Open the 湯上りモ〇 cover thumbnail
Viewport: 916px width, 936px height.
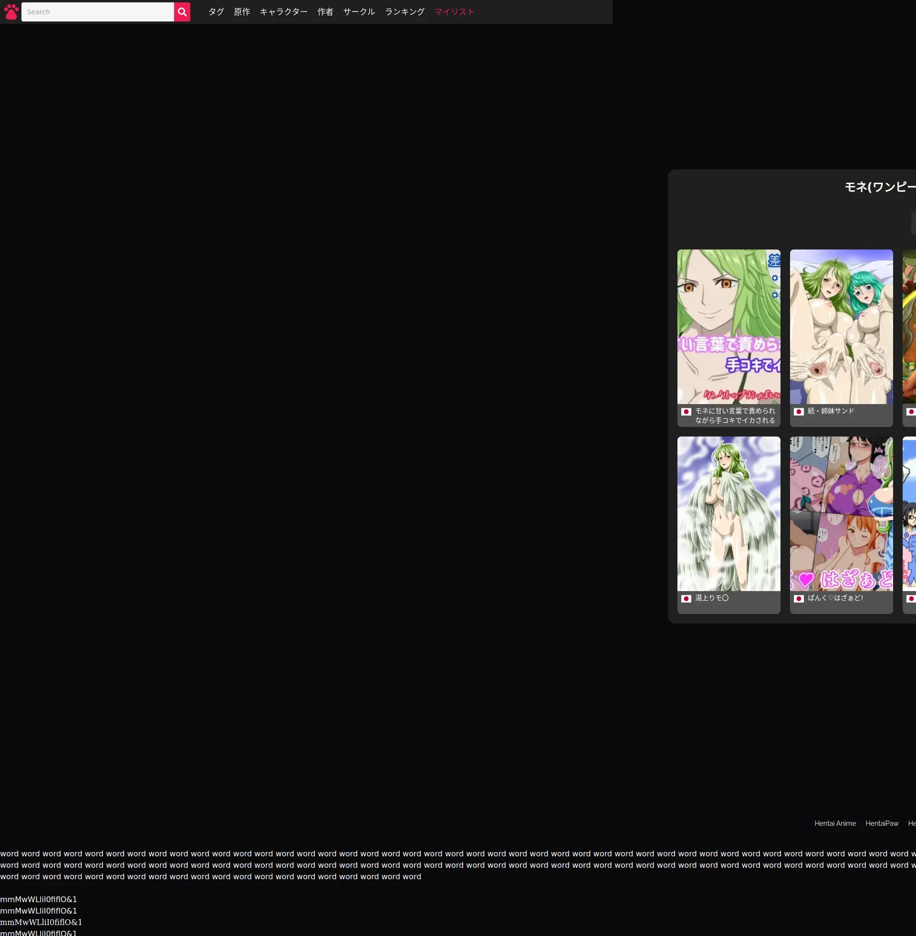(729, 514)
